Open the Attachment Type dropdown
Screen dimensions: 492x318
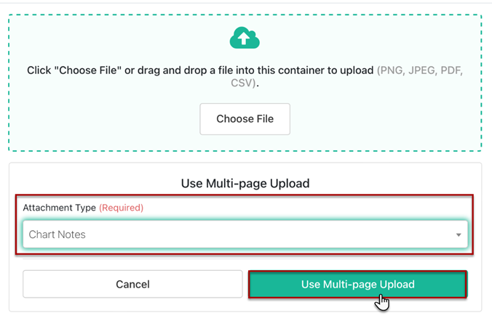pyautogui.click(x=245, y=235)
